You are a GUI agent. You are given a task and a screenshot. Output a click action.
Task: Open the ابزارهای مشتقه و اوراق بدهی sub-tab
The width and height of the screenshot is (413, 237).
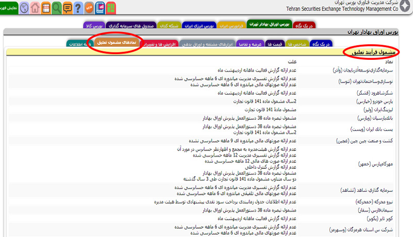click(x=208, y=44)
